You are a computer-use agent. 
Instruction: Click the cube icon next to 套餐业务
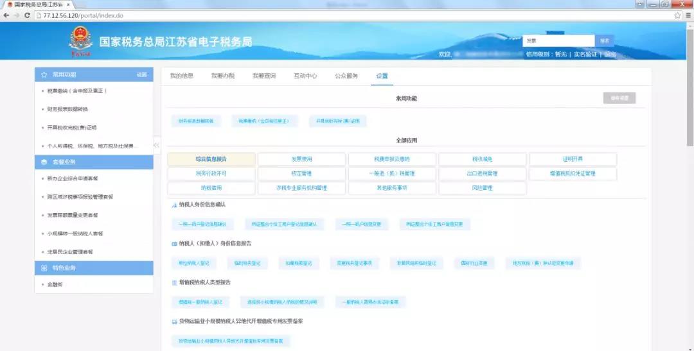pos(44,162)
